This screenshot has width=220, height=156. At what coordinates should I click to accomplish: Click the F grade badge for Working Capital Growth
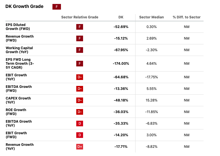click(80, 50)
